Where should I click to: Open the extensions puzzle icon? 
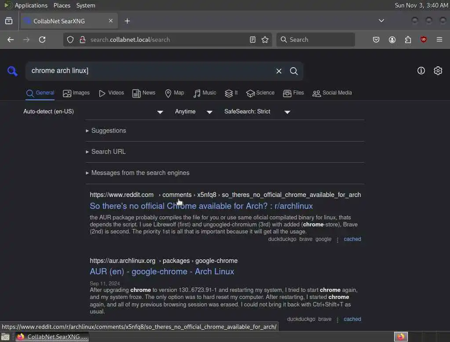coord(408,40)
